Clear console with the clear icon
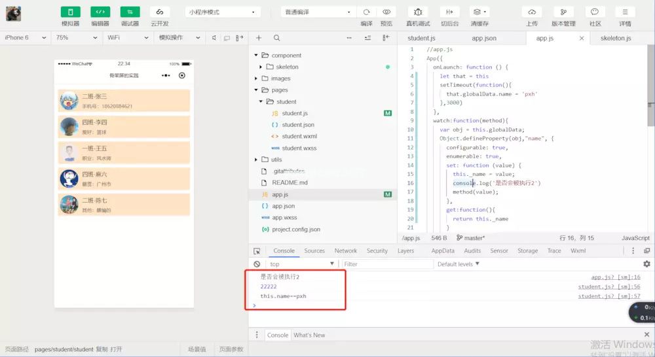Image resolution: width=655 pixels, height=357 pixels. (257, 264)
